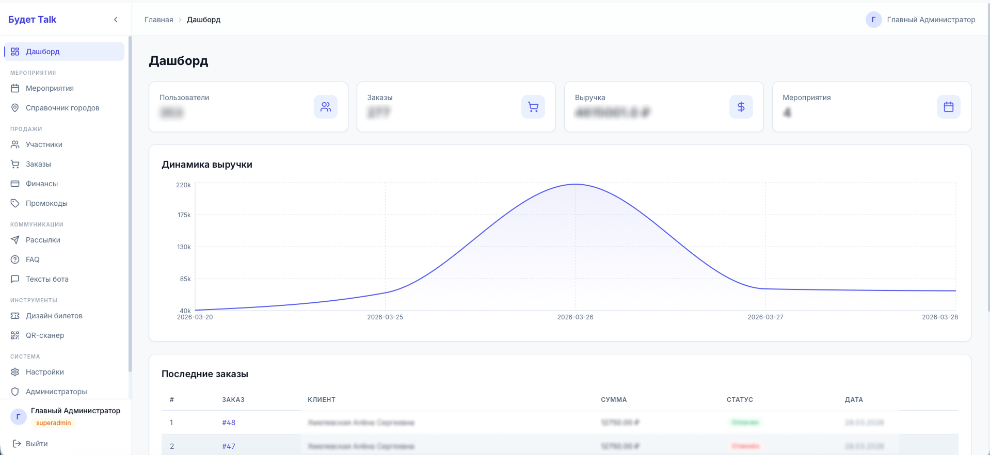The image size is (990, 455).
Task: Click Главная in the breadcrumb
Action: coord(158,20)
